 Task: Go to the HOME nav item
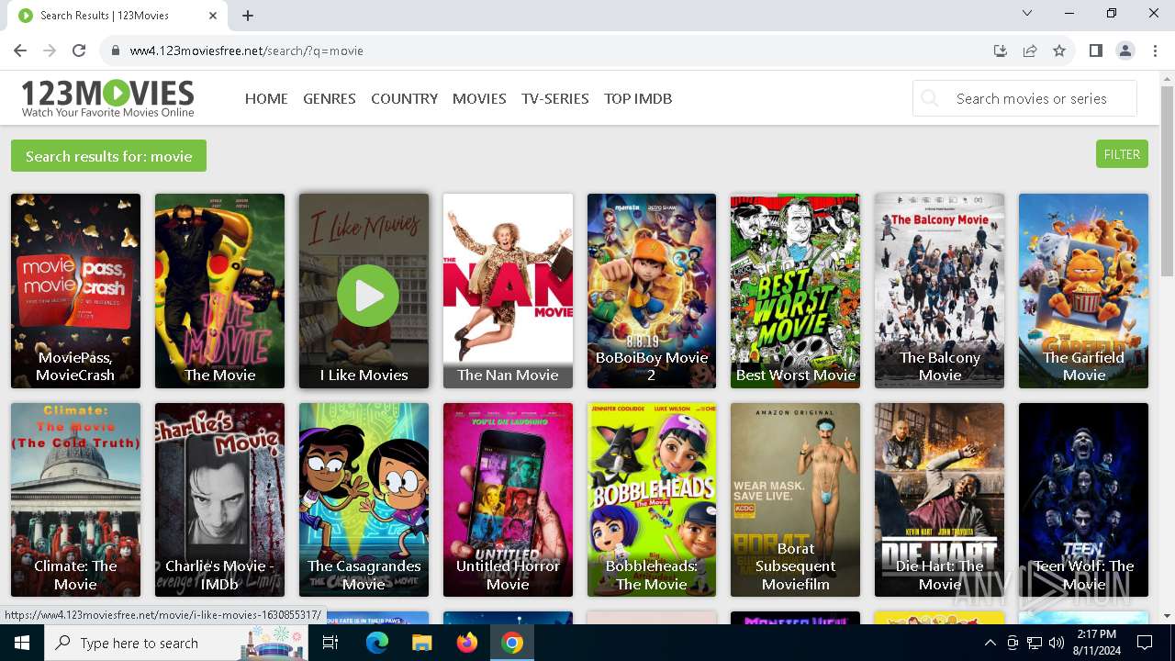266,98
